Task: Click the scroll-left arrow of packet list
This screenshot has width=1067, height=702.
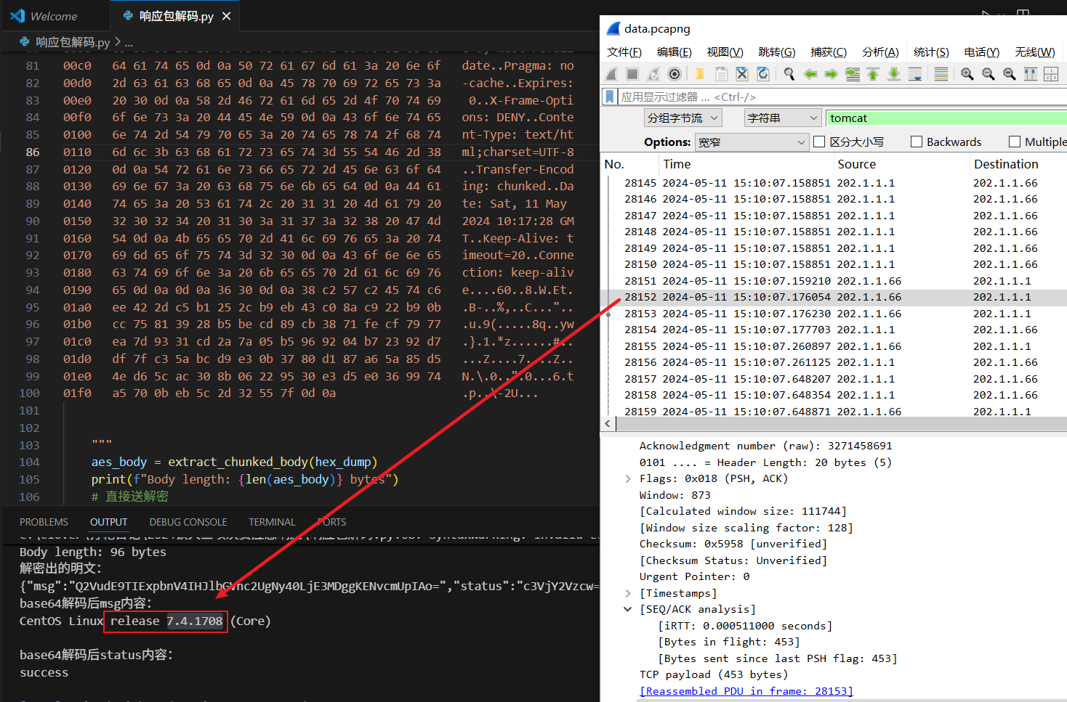Action: pos(608,423)
